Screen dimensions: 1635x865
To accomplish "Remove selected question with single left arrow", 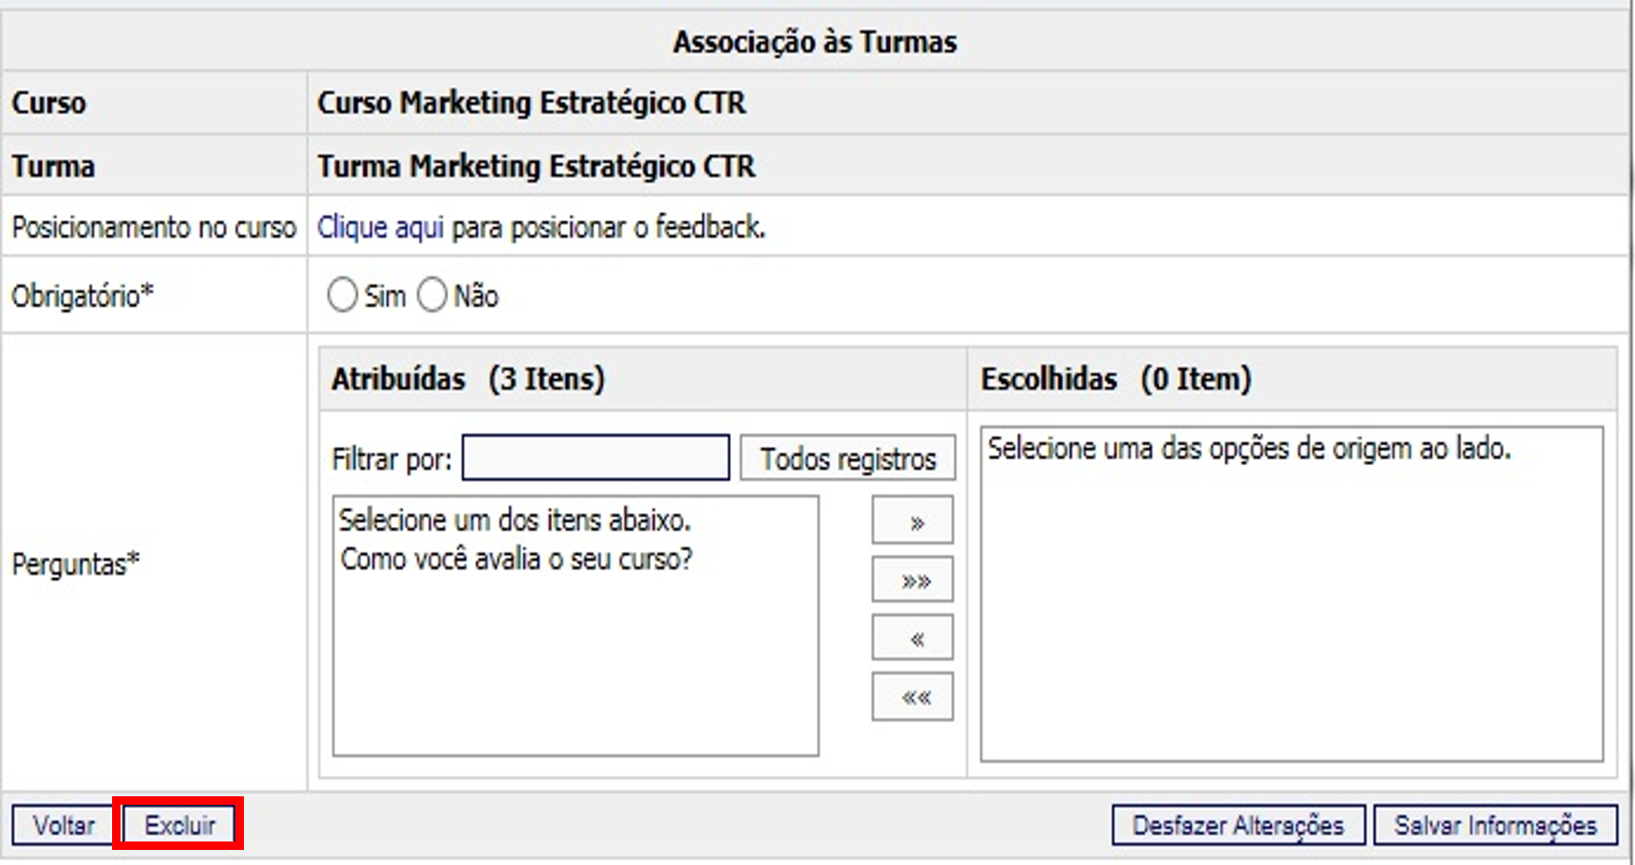I will click(x=912, y=639).
